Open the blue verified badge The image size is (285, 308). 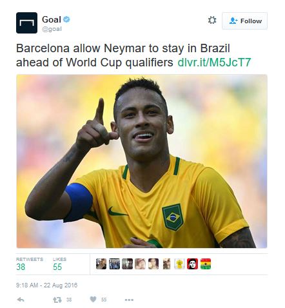click(66, 19)
